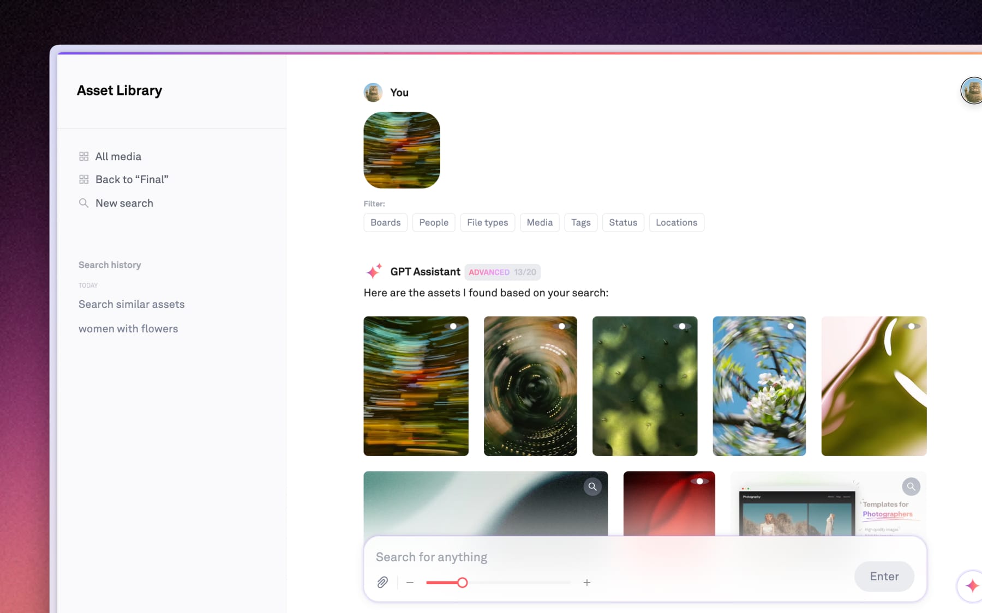Open the People filter

[434, 222]
